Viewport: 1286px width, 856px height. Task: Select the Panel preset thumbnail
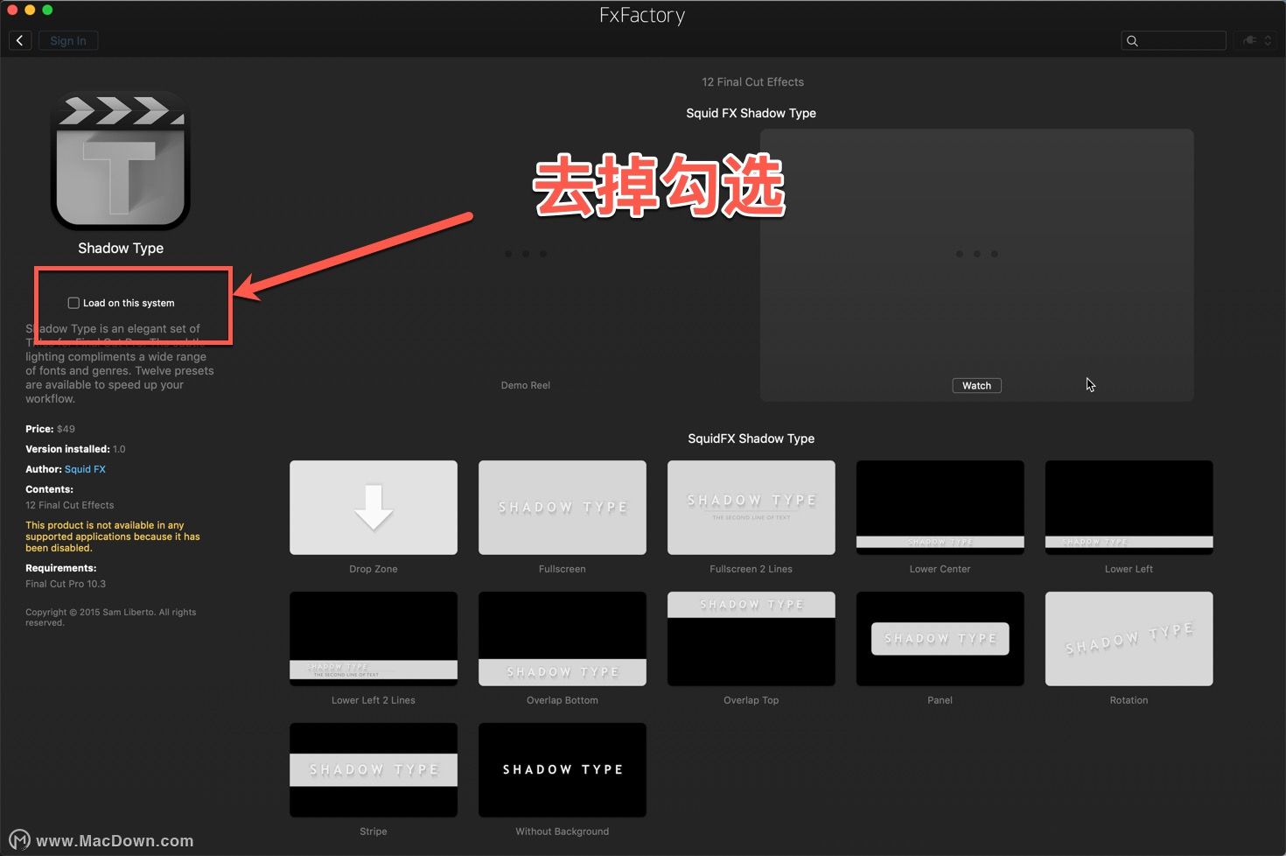[940, 639]
